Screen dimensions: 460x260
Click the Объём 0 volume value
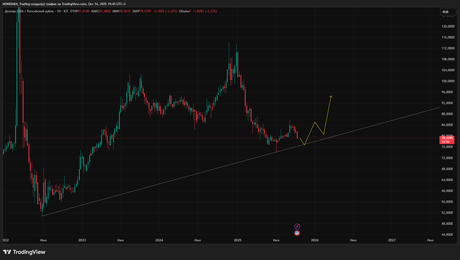pos(185,11)
